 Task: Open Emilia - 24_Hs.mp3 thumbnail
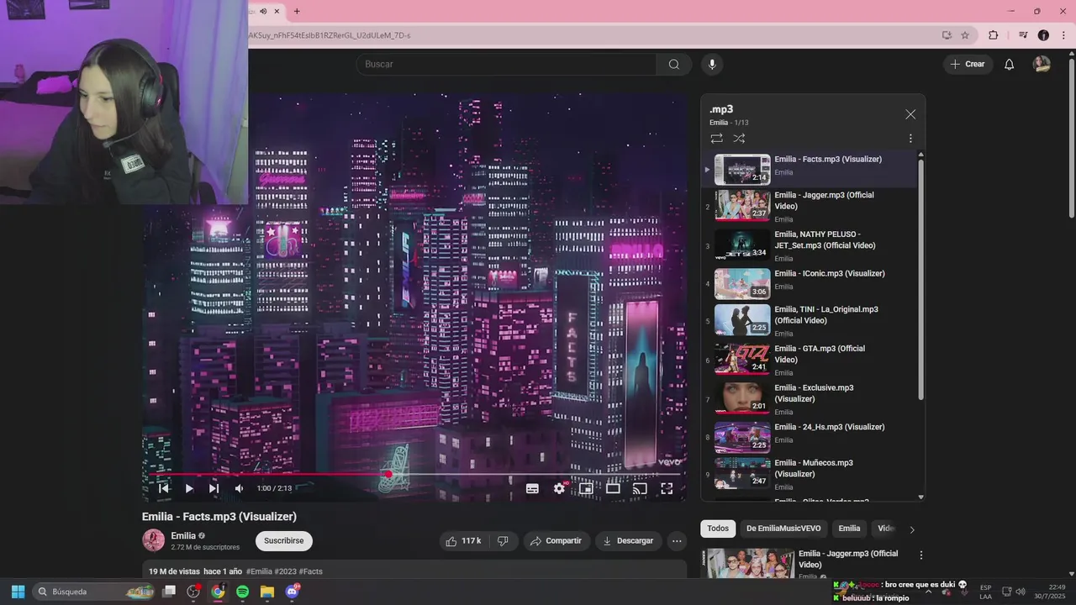(742, 437)
